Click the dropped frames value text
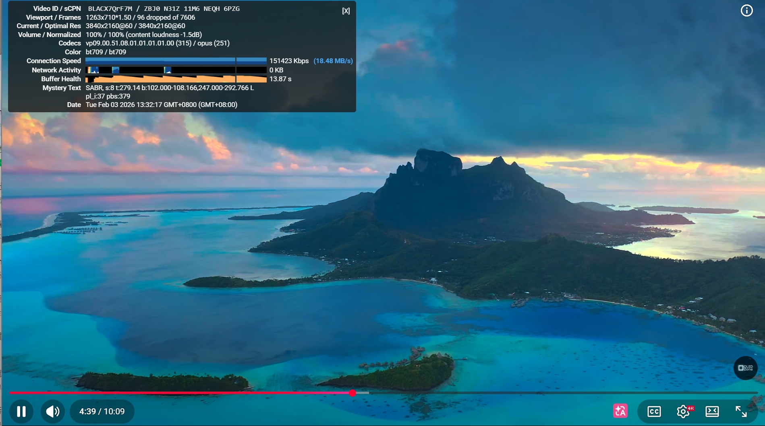The image size is (765, 426). (166, 17)
